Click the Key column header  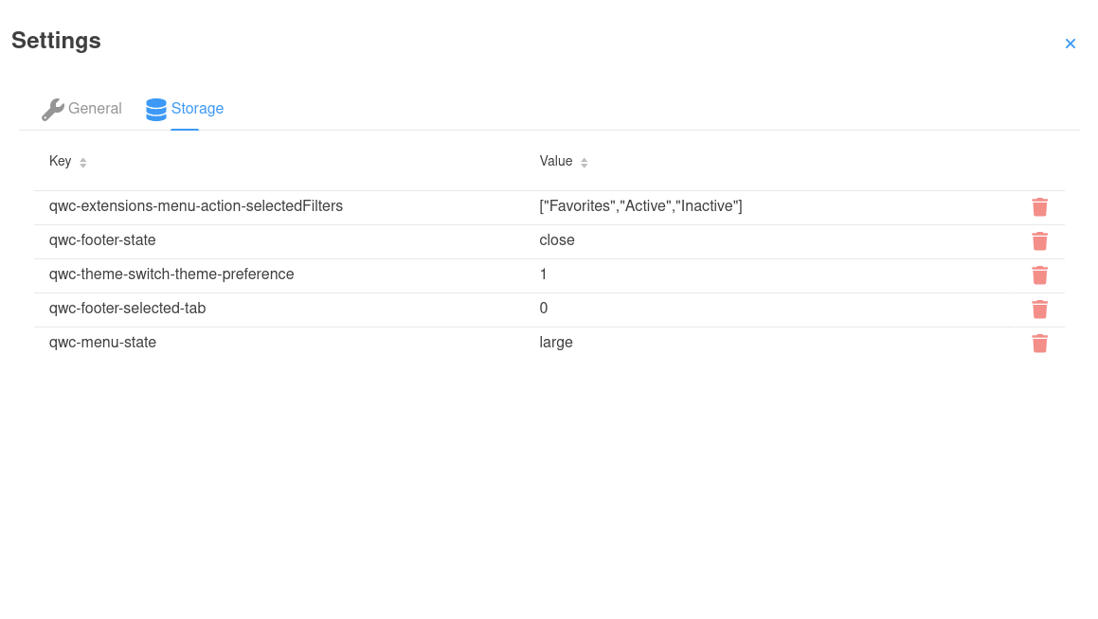pyautogui.click(x=61, y=162)
